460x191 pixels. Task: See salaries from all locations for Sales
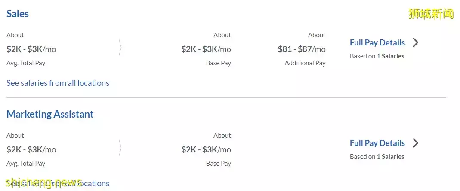(x=58, y=83)
